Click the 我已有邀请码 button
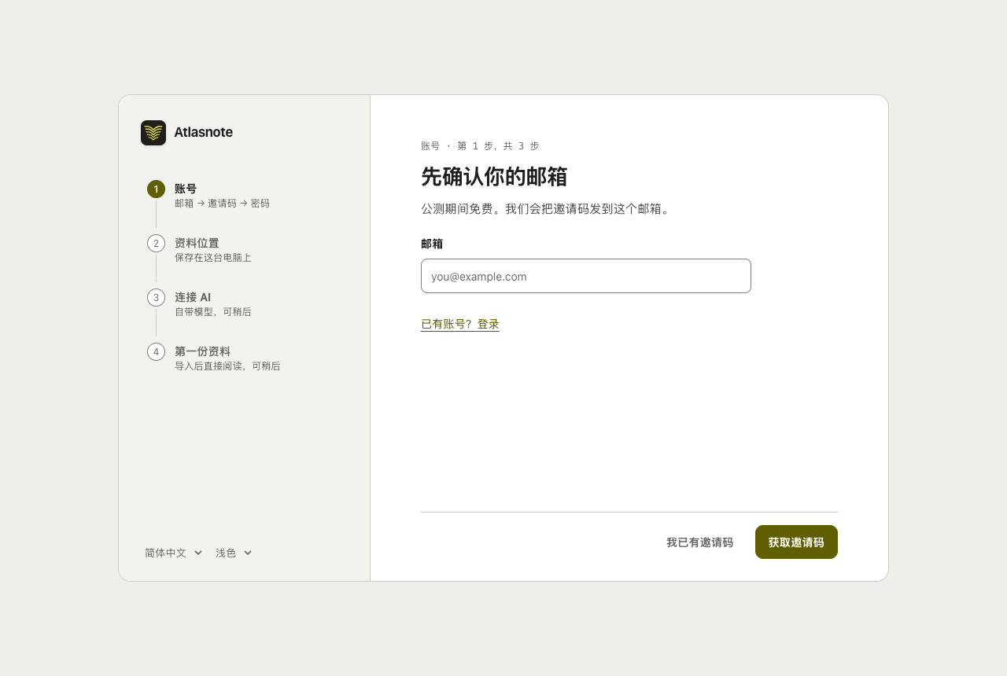Screen dimensions: 1007x676 point(699,542)
